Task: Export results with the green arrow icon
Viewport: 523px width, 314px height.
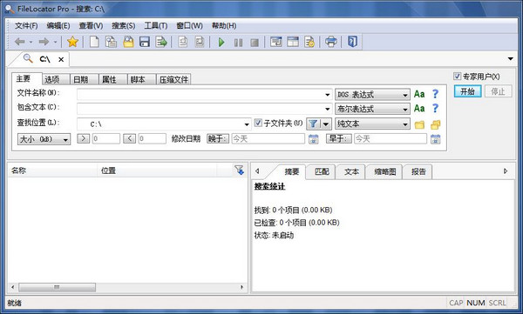Action: pyautogui.click(x=161, y=42)
